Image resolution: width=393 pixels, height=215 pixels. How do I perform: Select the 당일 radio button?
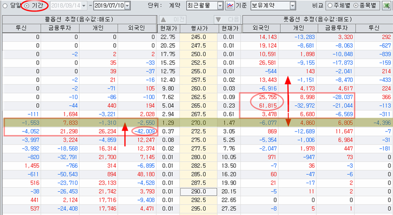pyautogui.click(x=5, y=5)
